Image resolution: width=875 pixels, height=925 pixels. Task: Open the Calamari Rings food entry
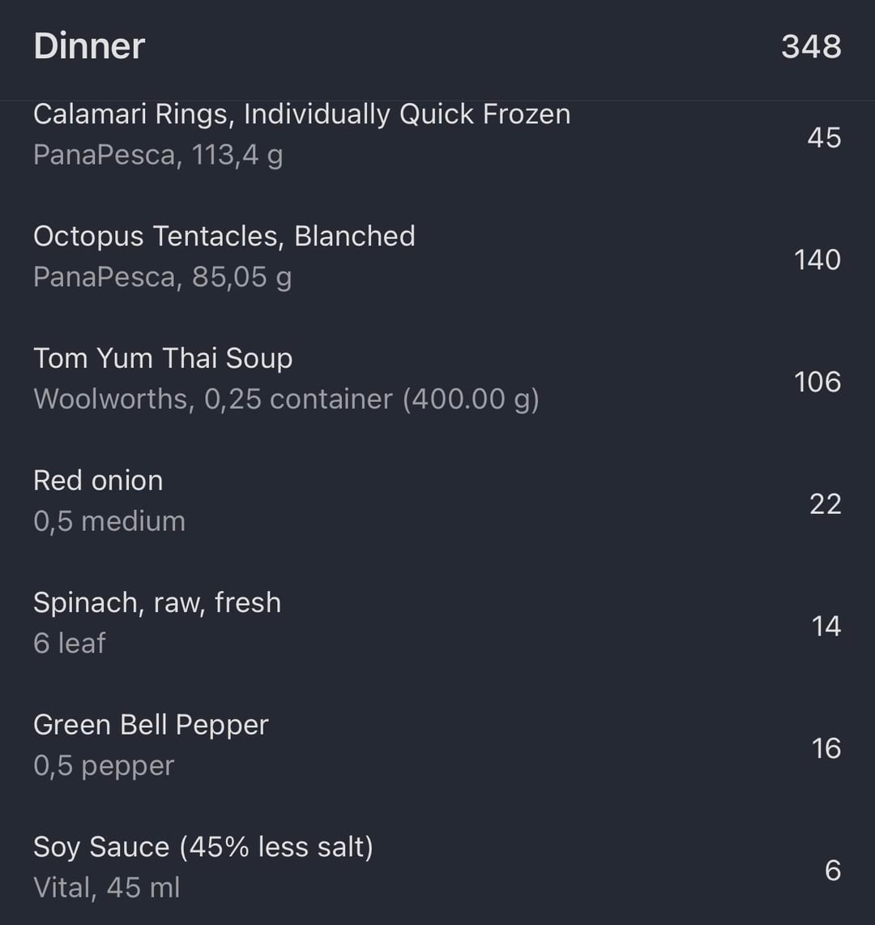click(301, 114)
